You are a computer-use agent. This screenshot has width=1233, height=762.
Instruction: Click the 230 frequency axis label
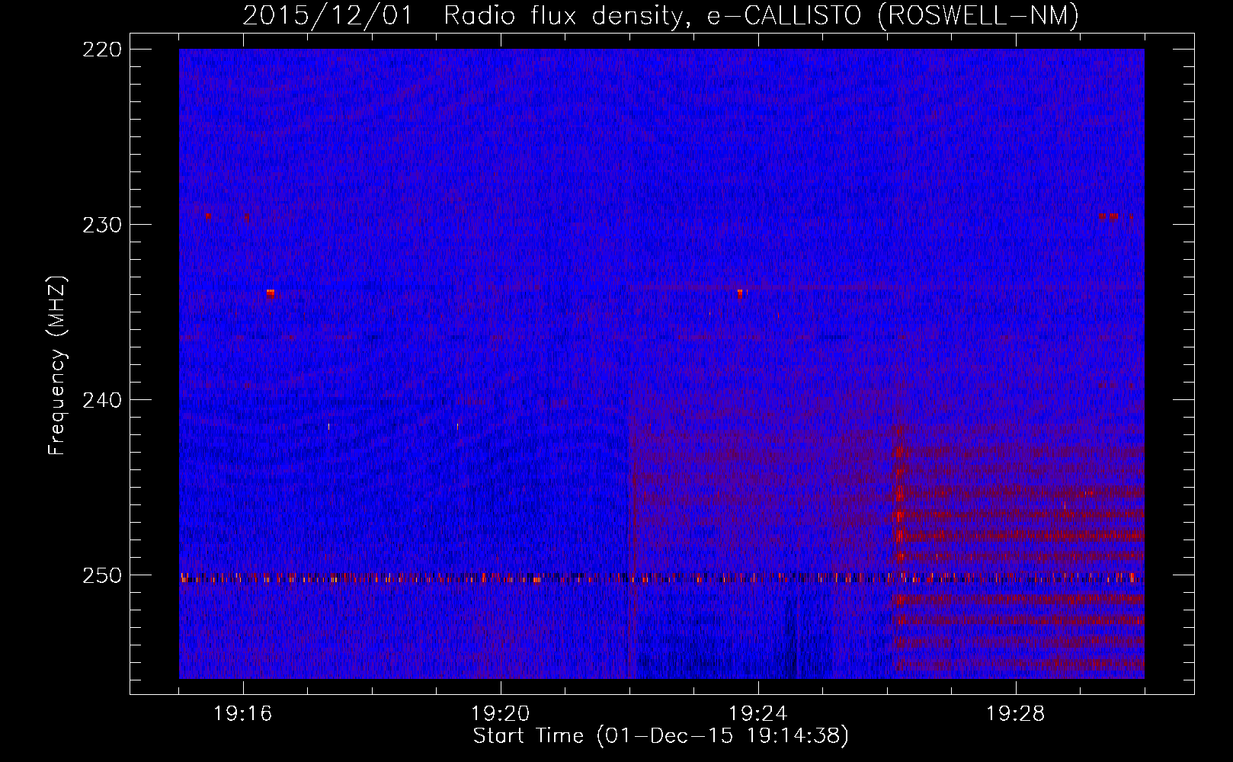click(x=101, y=225)
